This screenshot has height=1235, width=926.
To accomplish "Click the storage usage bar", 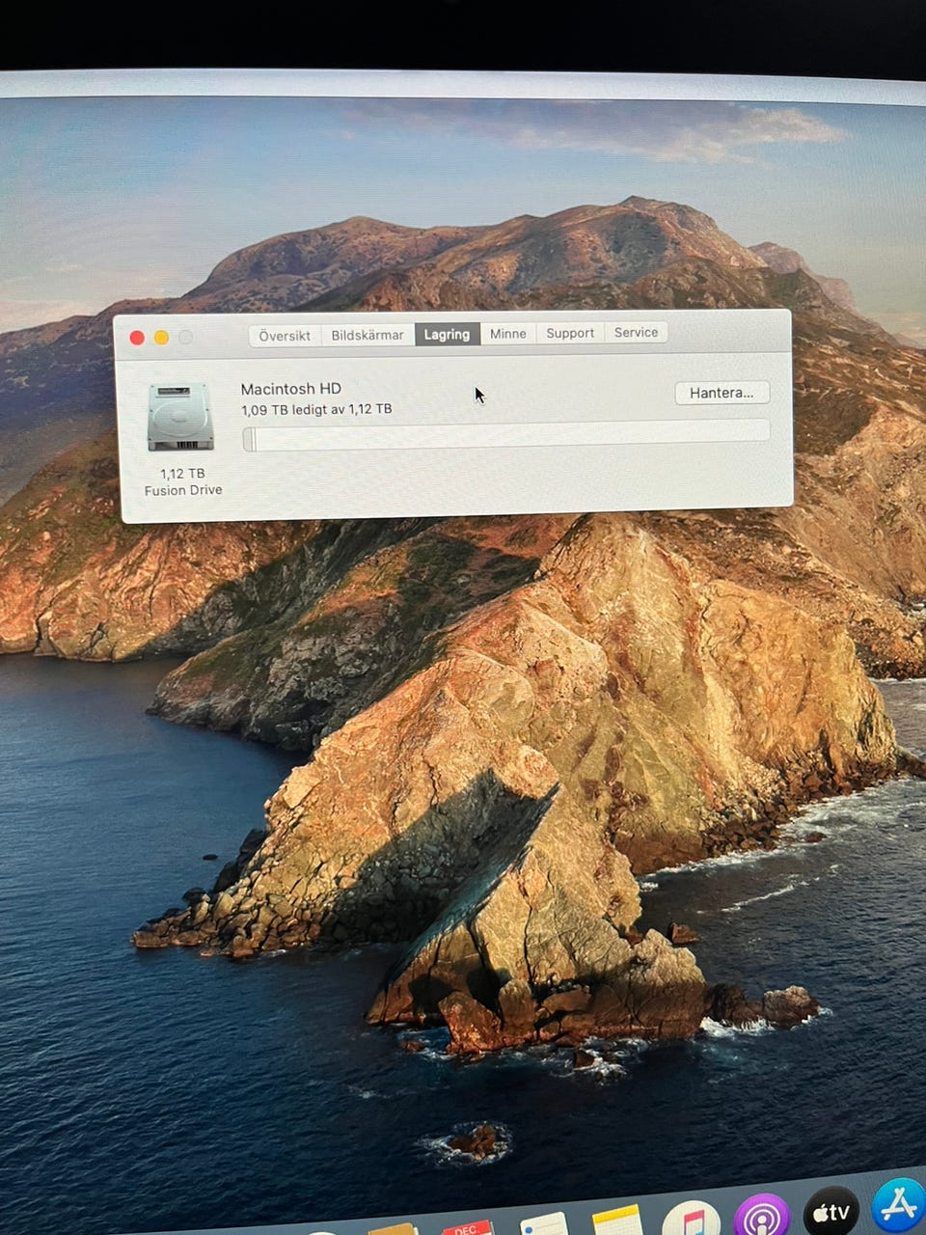I will tap(506, 434).
